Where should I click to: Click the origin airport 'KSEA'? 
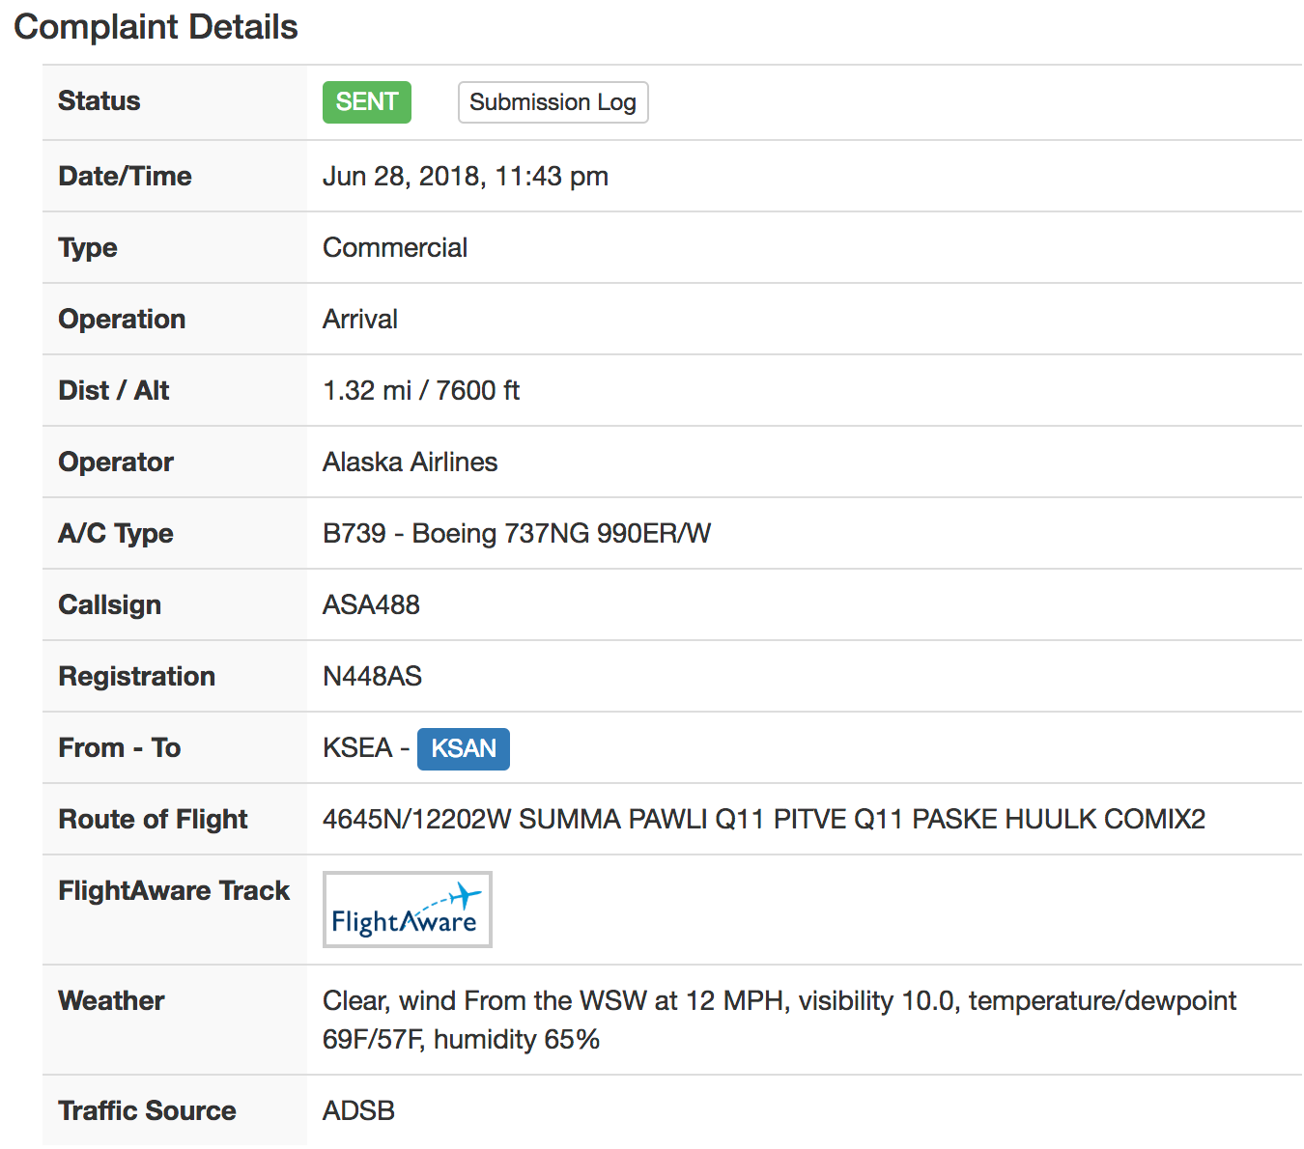point(357,748)
